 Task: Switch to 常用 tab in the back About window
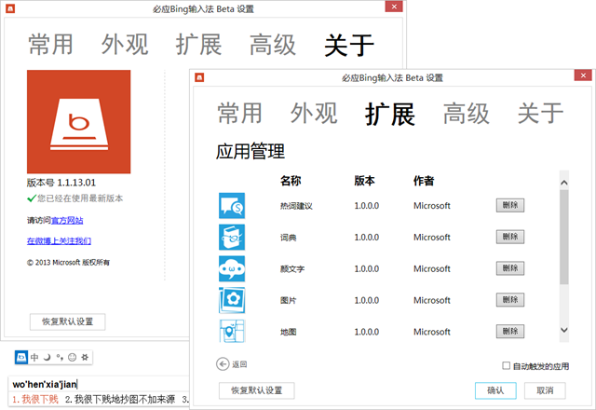50,45
